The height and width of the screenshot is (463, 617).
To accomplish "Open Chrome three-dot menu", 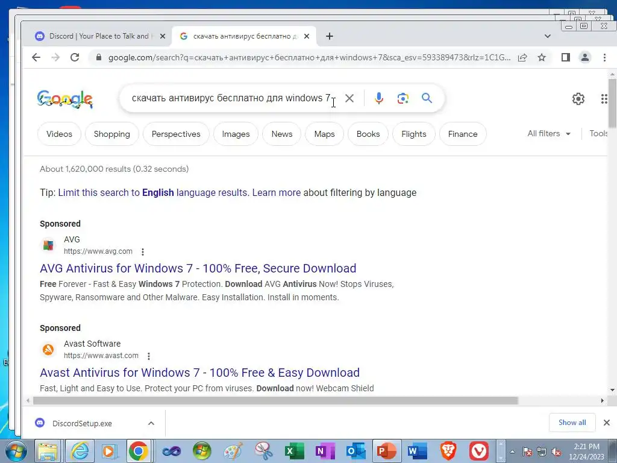I will tap(605, 57).
